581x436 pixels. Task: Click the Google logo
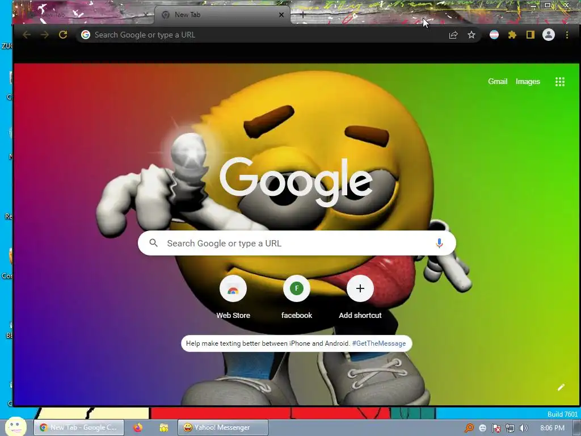[x=296, y=182]
